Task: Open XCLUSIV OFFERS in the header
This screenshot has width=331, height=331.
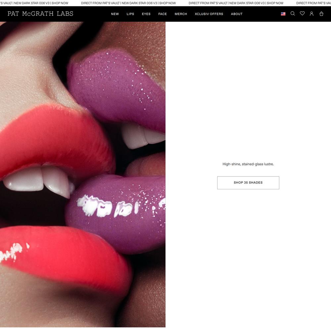Action: tap(209, 14)
